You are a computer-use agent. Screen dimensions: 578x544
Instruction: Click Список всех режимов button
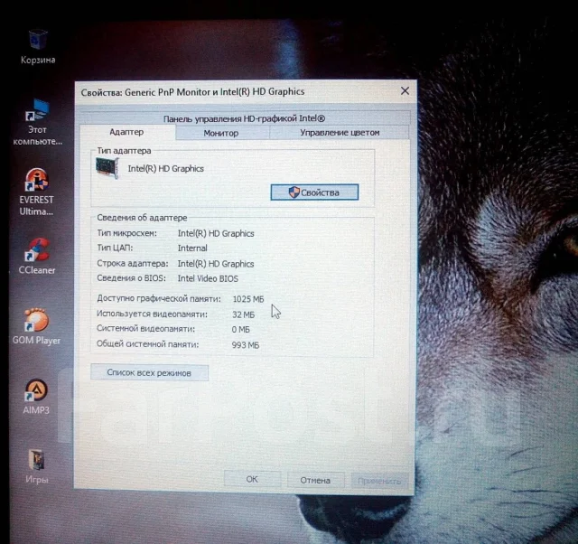(x=149, y=372)
